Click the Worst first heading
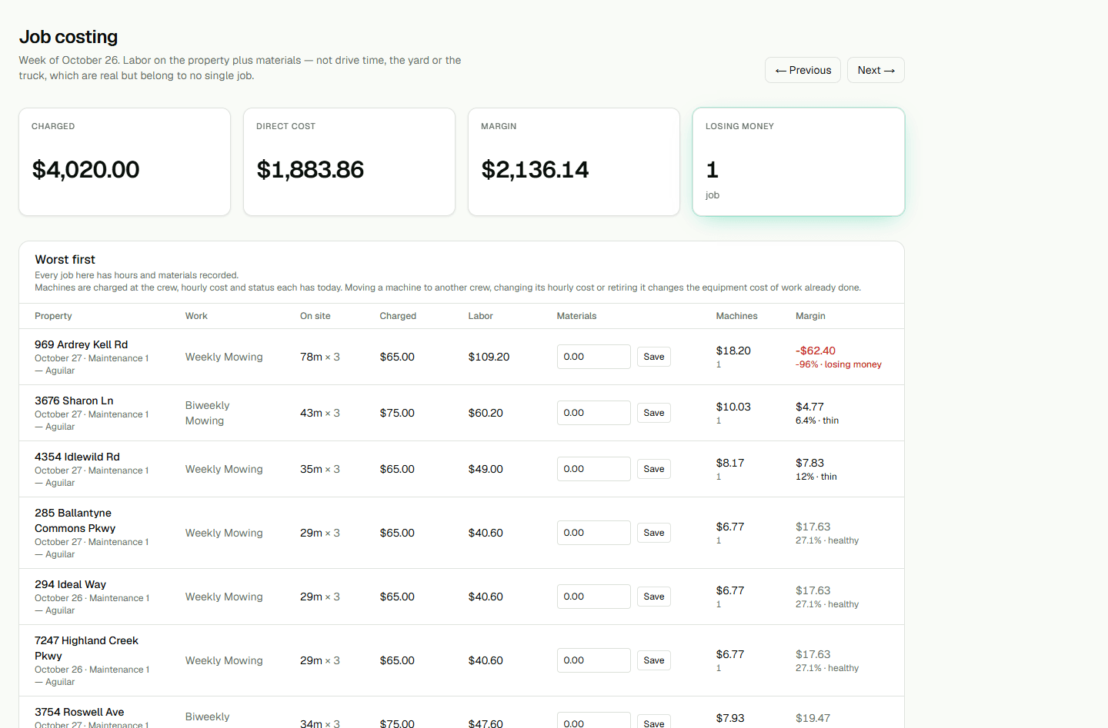The height and width of the screenshot is (728, 1108). click(65, 260)
